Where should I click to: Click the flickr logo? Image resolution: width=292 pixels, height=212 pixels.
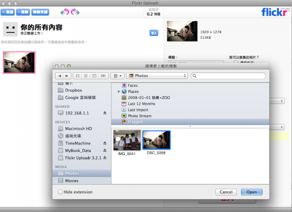click(276, 12)
